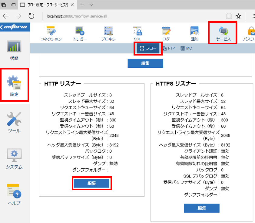Add page to favorites with star icon
The width and height of the screenshot is (255, 223).
238,16
